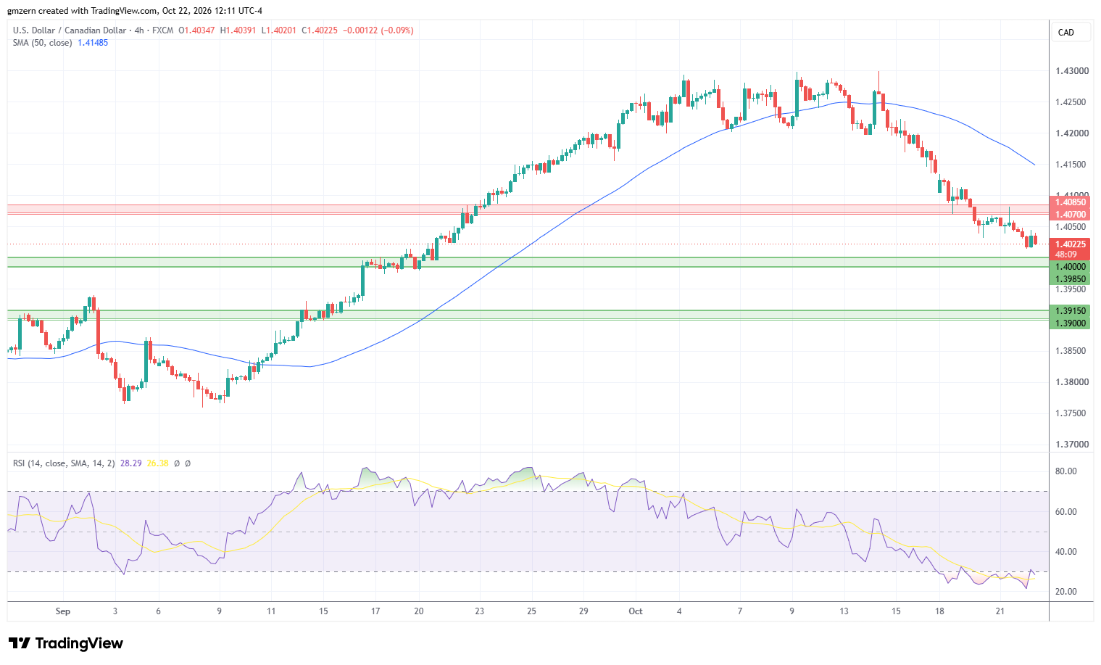Click the Sep label on the time axis
The width and height of the screenshot is (1101, 665).
coord(63,611)
